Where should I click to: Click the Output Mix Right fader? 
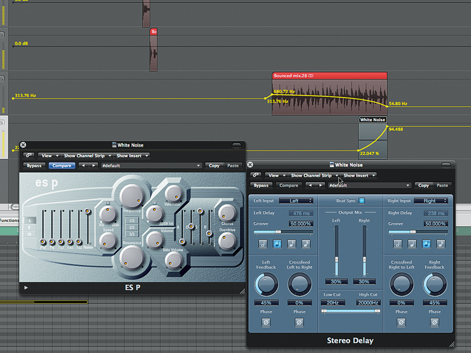[365, 251]
